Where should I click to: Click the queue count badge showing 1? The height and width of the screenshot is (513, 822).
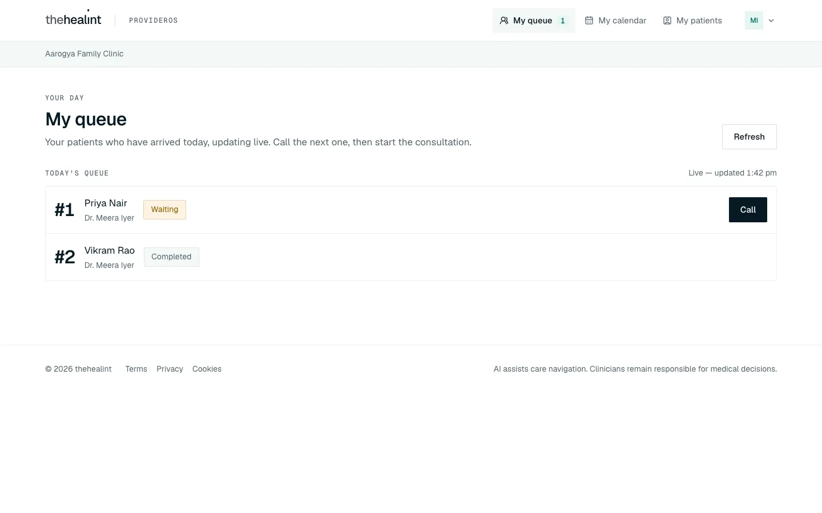click(x=563, y=21)
